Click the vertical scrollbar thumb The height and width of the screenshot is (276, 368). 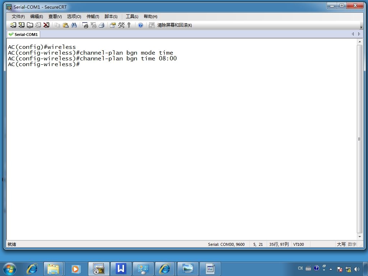(359, 139)
